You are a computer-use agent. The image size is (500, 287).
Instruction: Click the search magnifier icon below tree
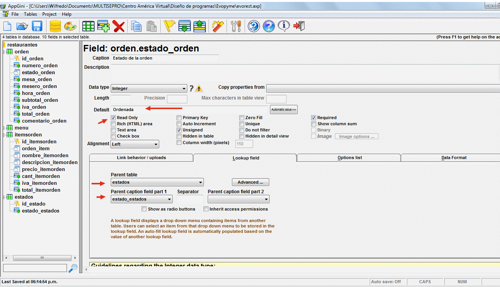[x=73, y=268]
